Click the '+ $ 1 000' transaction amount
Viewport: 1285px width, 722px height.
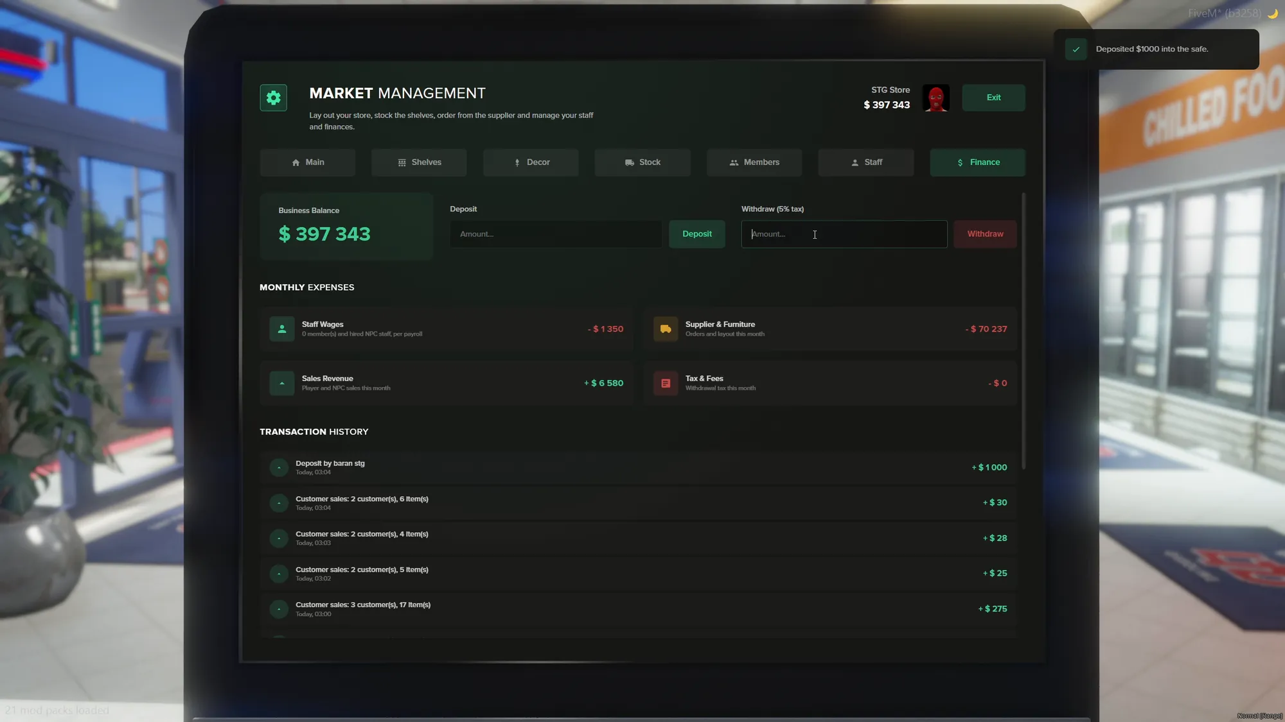tap(989, 468)
